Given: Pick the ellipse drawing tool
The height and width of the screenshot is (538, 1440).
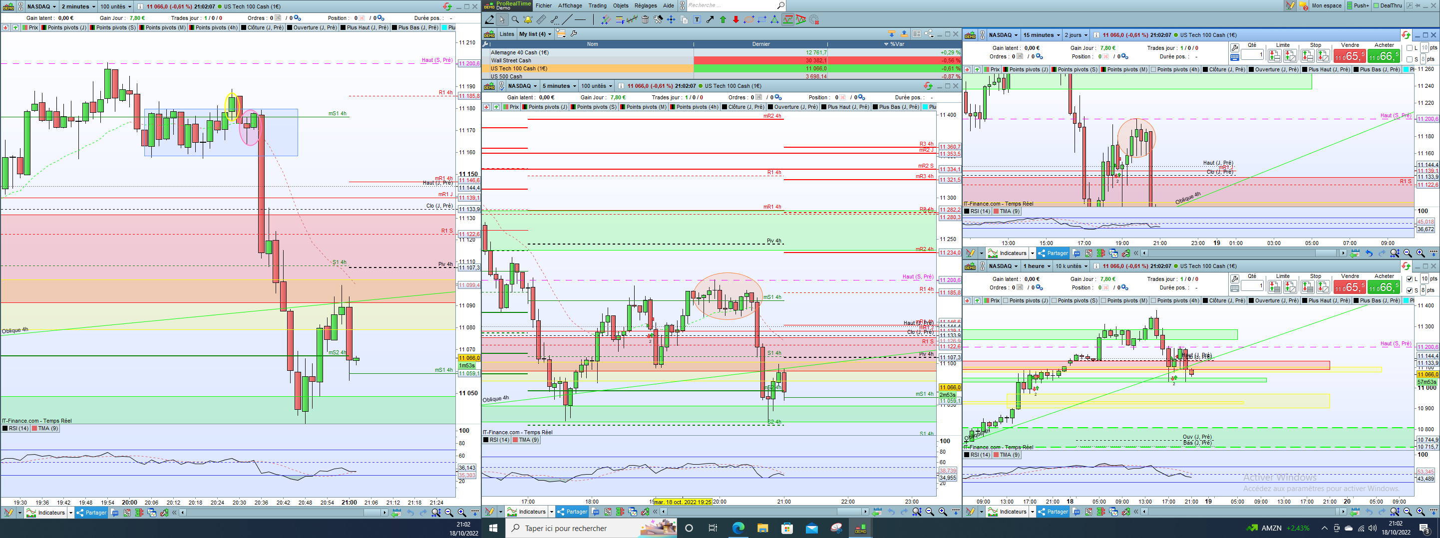Looking at the screenshot, I should coord(748,19).
